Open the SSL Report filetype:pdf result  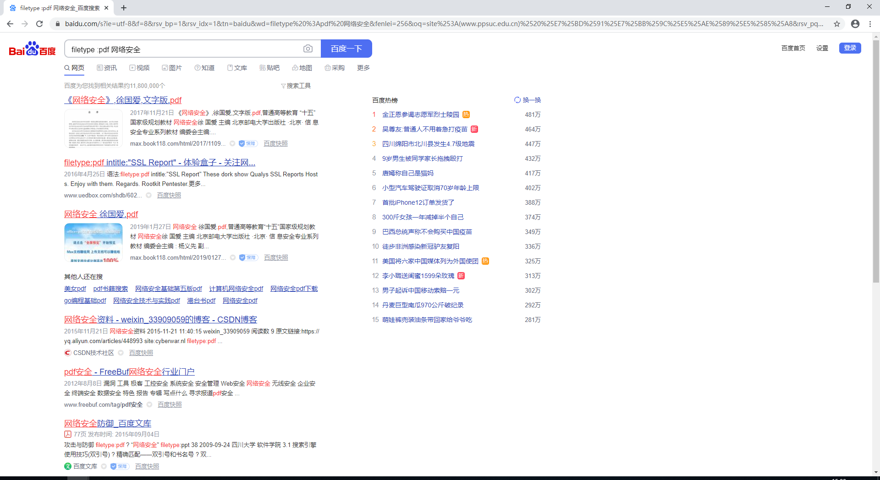[x=159, y=163]
